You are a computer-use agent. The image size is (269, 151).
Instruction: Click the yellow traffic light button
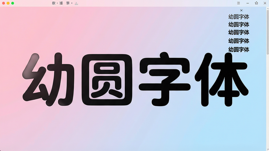click(x=8, y=3)
